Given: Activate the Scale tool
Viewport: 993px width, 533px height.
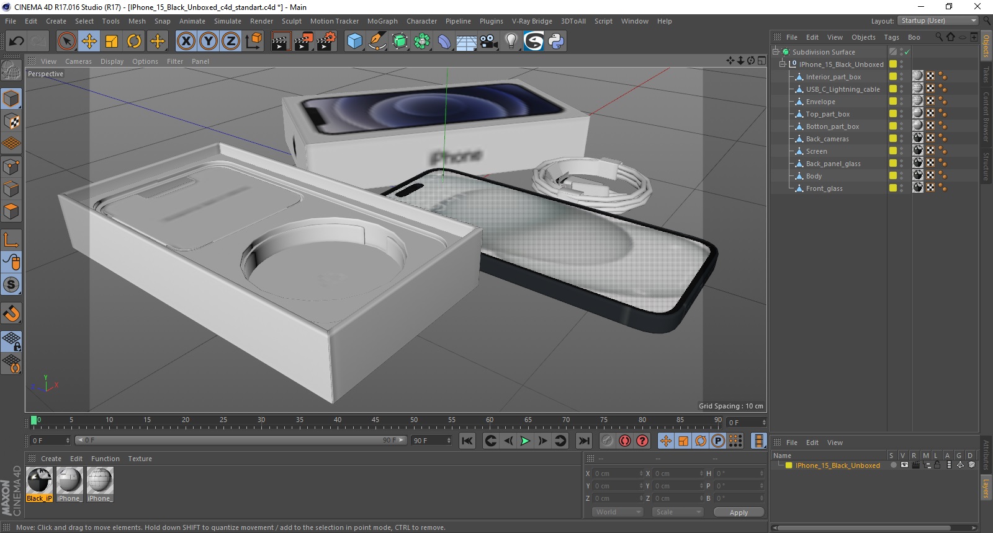Looking at the screenshot, I should [x=112, y=42].
